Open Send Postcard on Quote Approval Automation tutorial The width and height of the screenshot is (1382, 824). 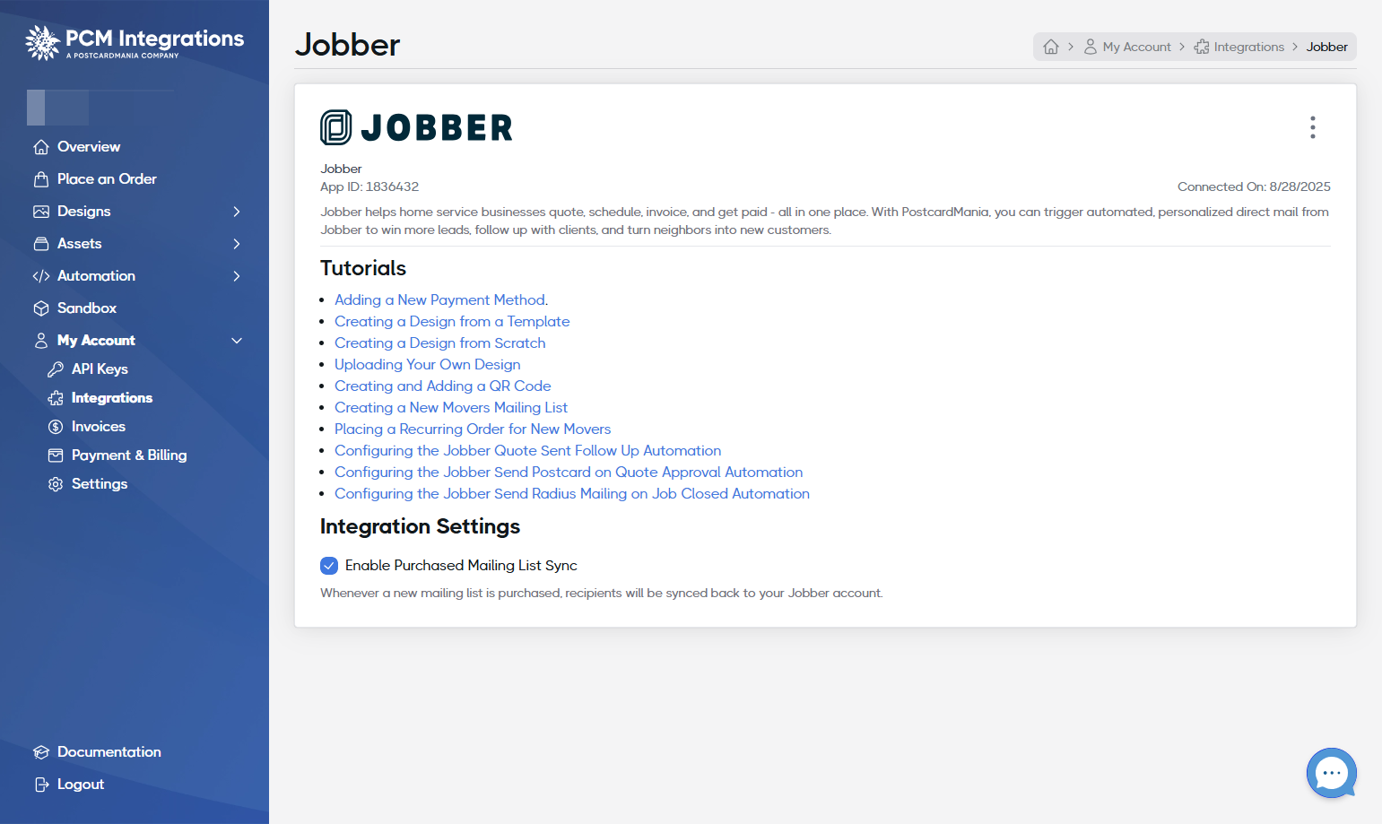pyautogui.click(x=569, y=473)
